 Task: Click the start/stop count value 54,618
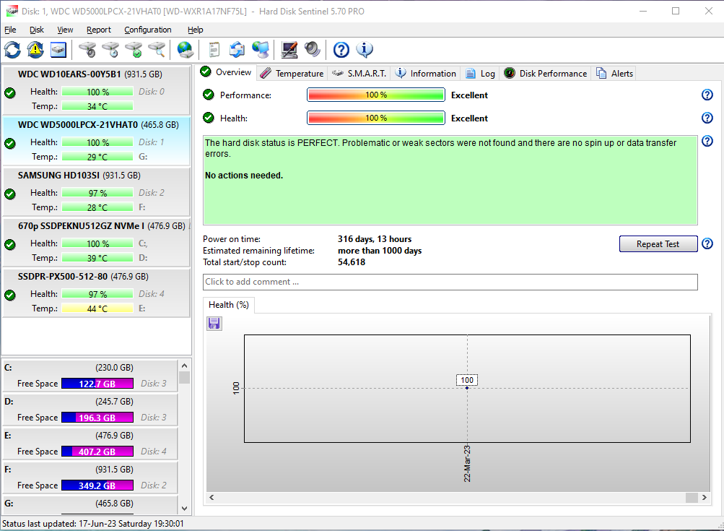click(352, 262)
